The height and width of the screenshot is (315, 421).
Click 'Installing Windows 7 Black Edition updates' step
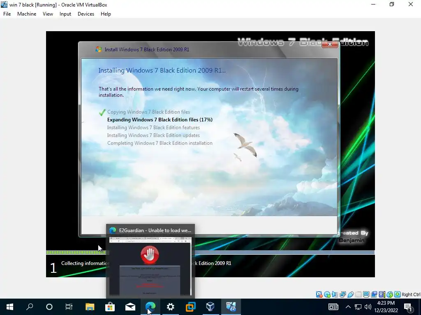(153, 135)
